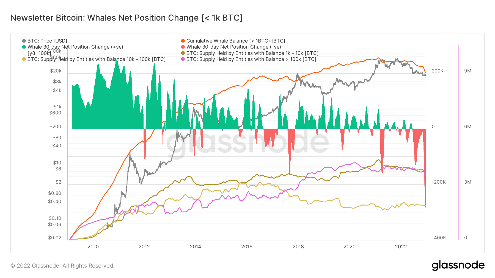Toggle the BTC: Price [USD] legend label
495x278 pixels.
tap(47, 41)
